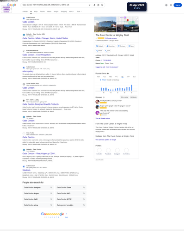Screen dimensions: 186x231
Task: Open 'Gabe Gordon - ReachAgency CEO' result
Action: (x=39, y=153)
